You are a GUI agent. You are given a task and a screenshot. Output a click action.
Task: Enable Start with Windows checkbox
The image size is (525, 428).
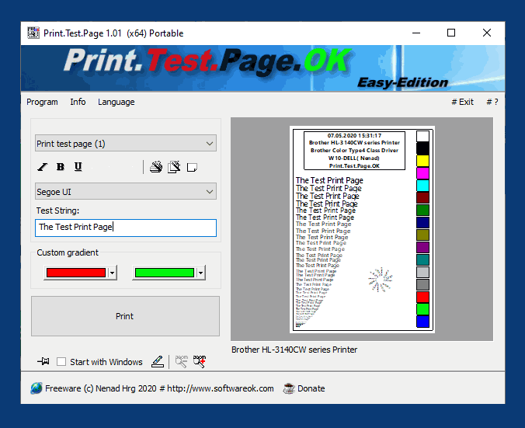click(x=61, y=362)
